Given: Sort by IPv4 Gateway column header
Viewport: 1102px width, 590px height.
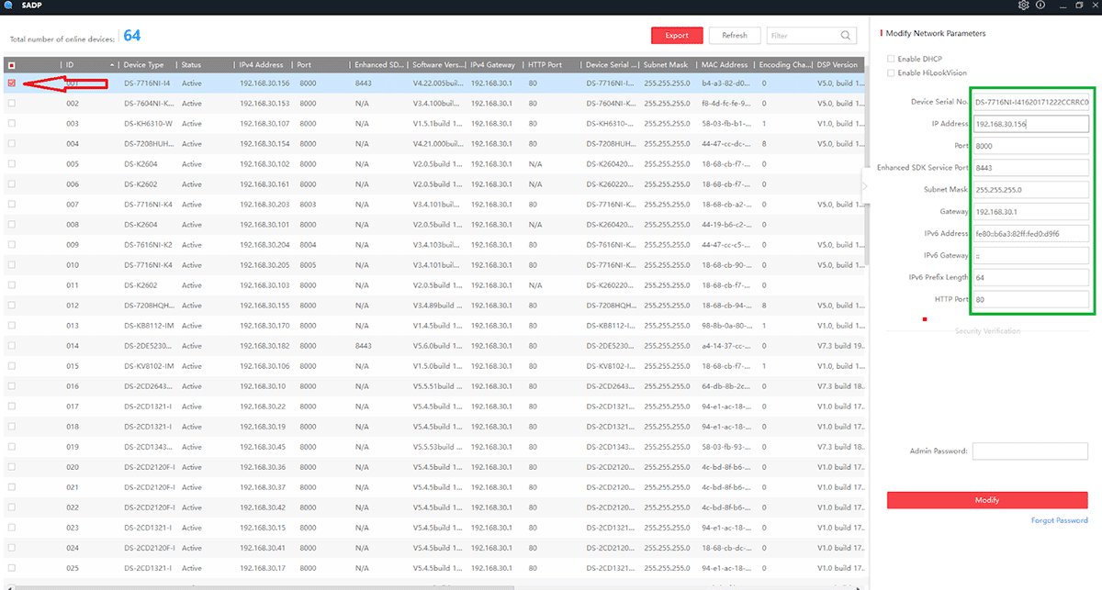Looking at the screenshot, I should (x=493, y=65).
